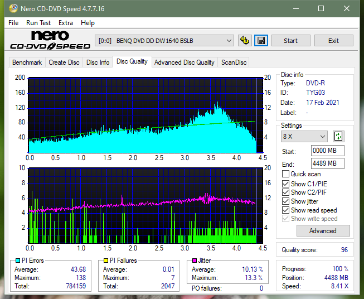Image resolution: width=364 pixels, height=299 pixels.
Task: Select the Disc Quality tab
Action: (x=132, y=61)
